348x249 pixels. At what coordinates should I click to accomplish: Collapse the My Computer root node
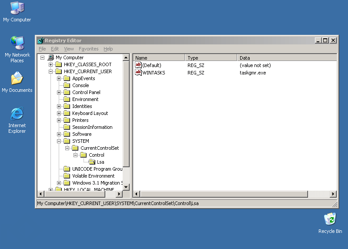click(42, 57)
